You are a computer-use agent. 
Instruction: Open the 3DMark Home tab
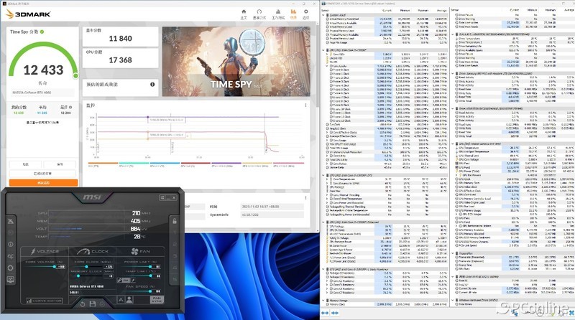click(x=243, y=14)
